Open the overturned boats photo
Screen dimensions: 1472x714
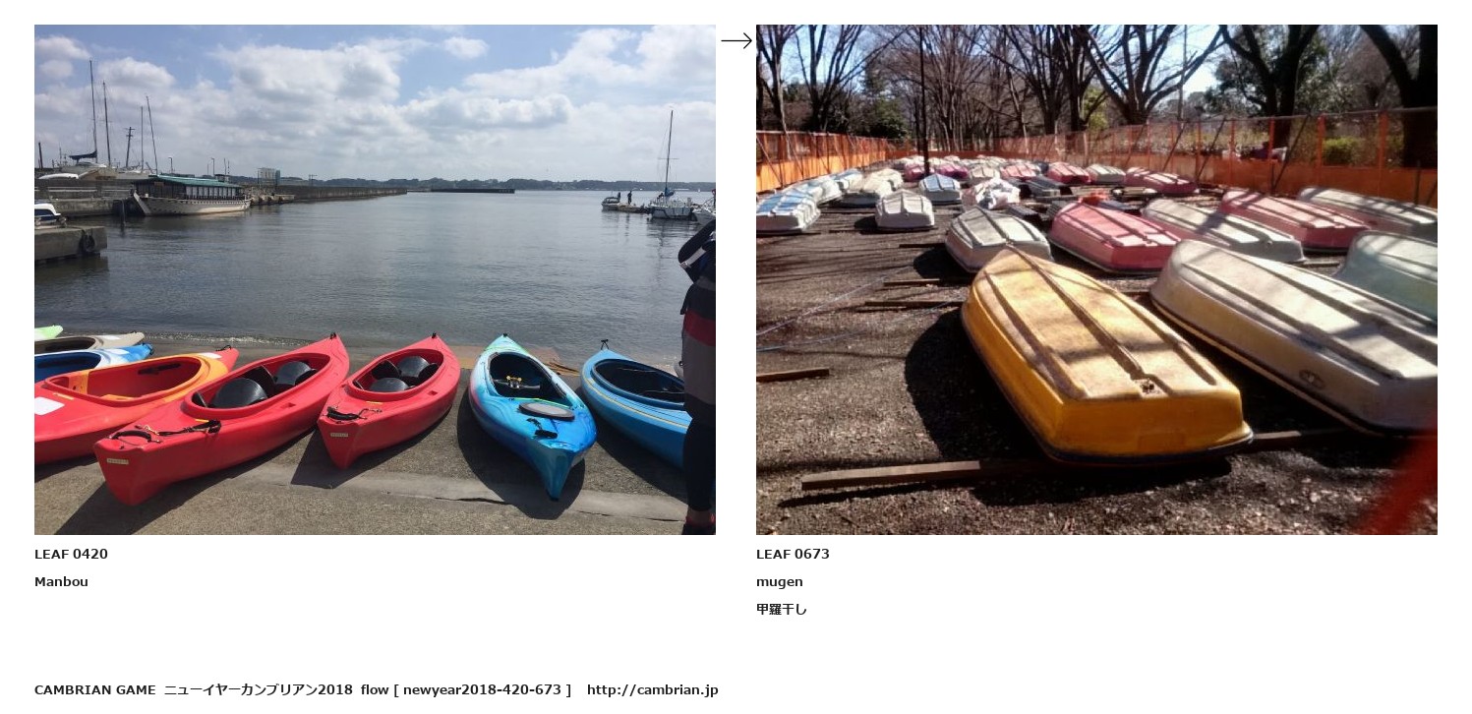pos(1096,279)
